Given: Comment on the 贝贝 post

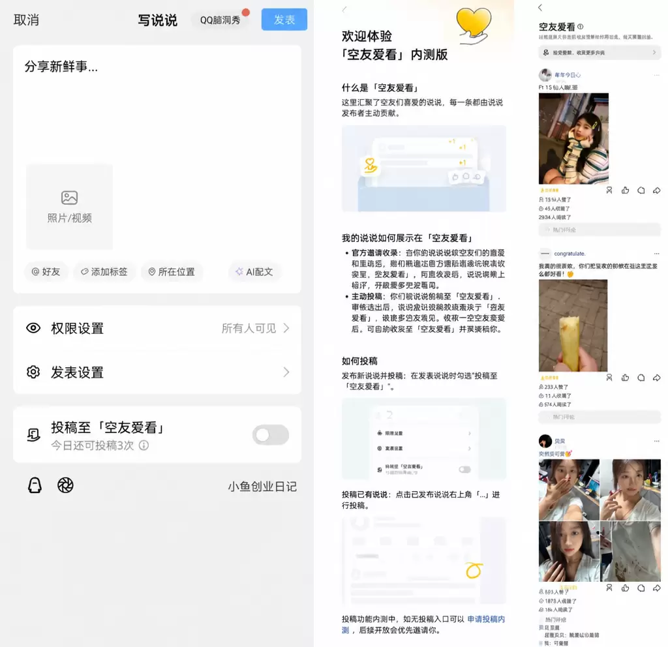Looking at the screenshot, I should click(x=641, y=588).
